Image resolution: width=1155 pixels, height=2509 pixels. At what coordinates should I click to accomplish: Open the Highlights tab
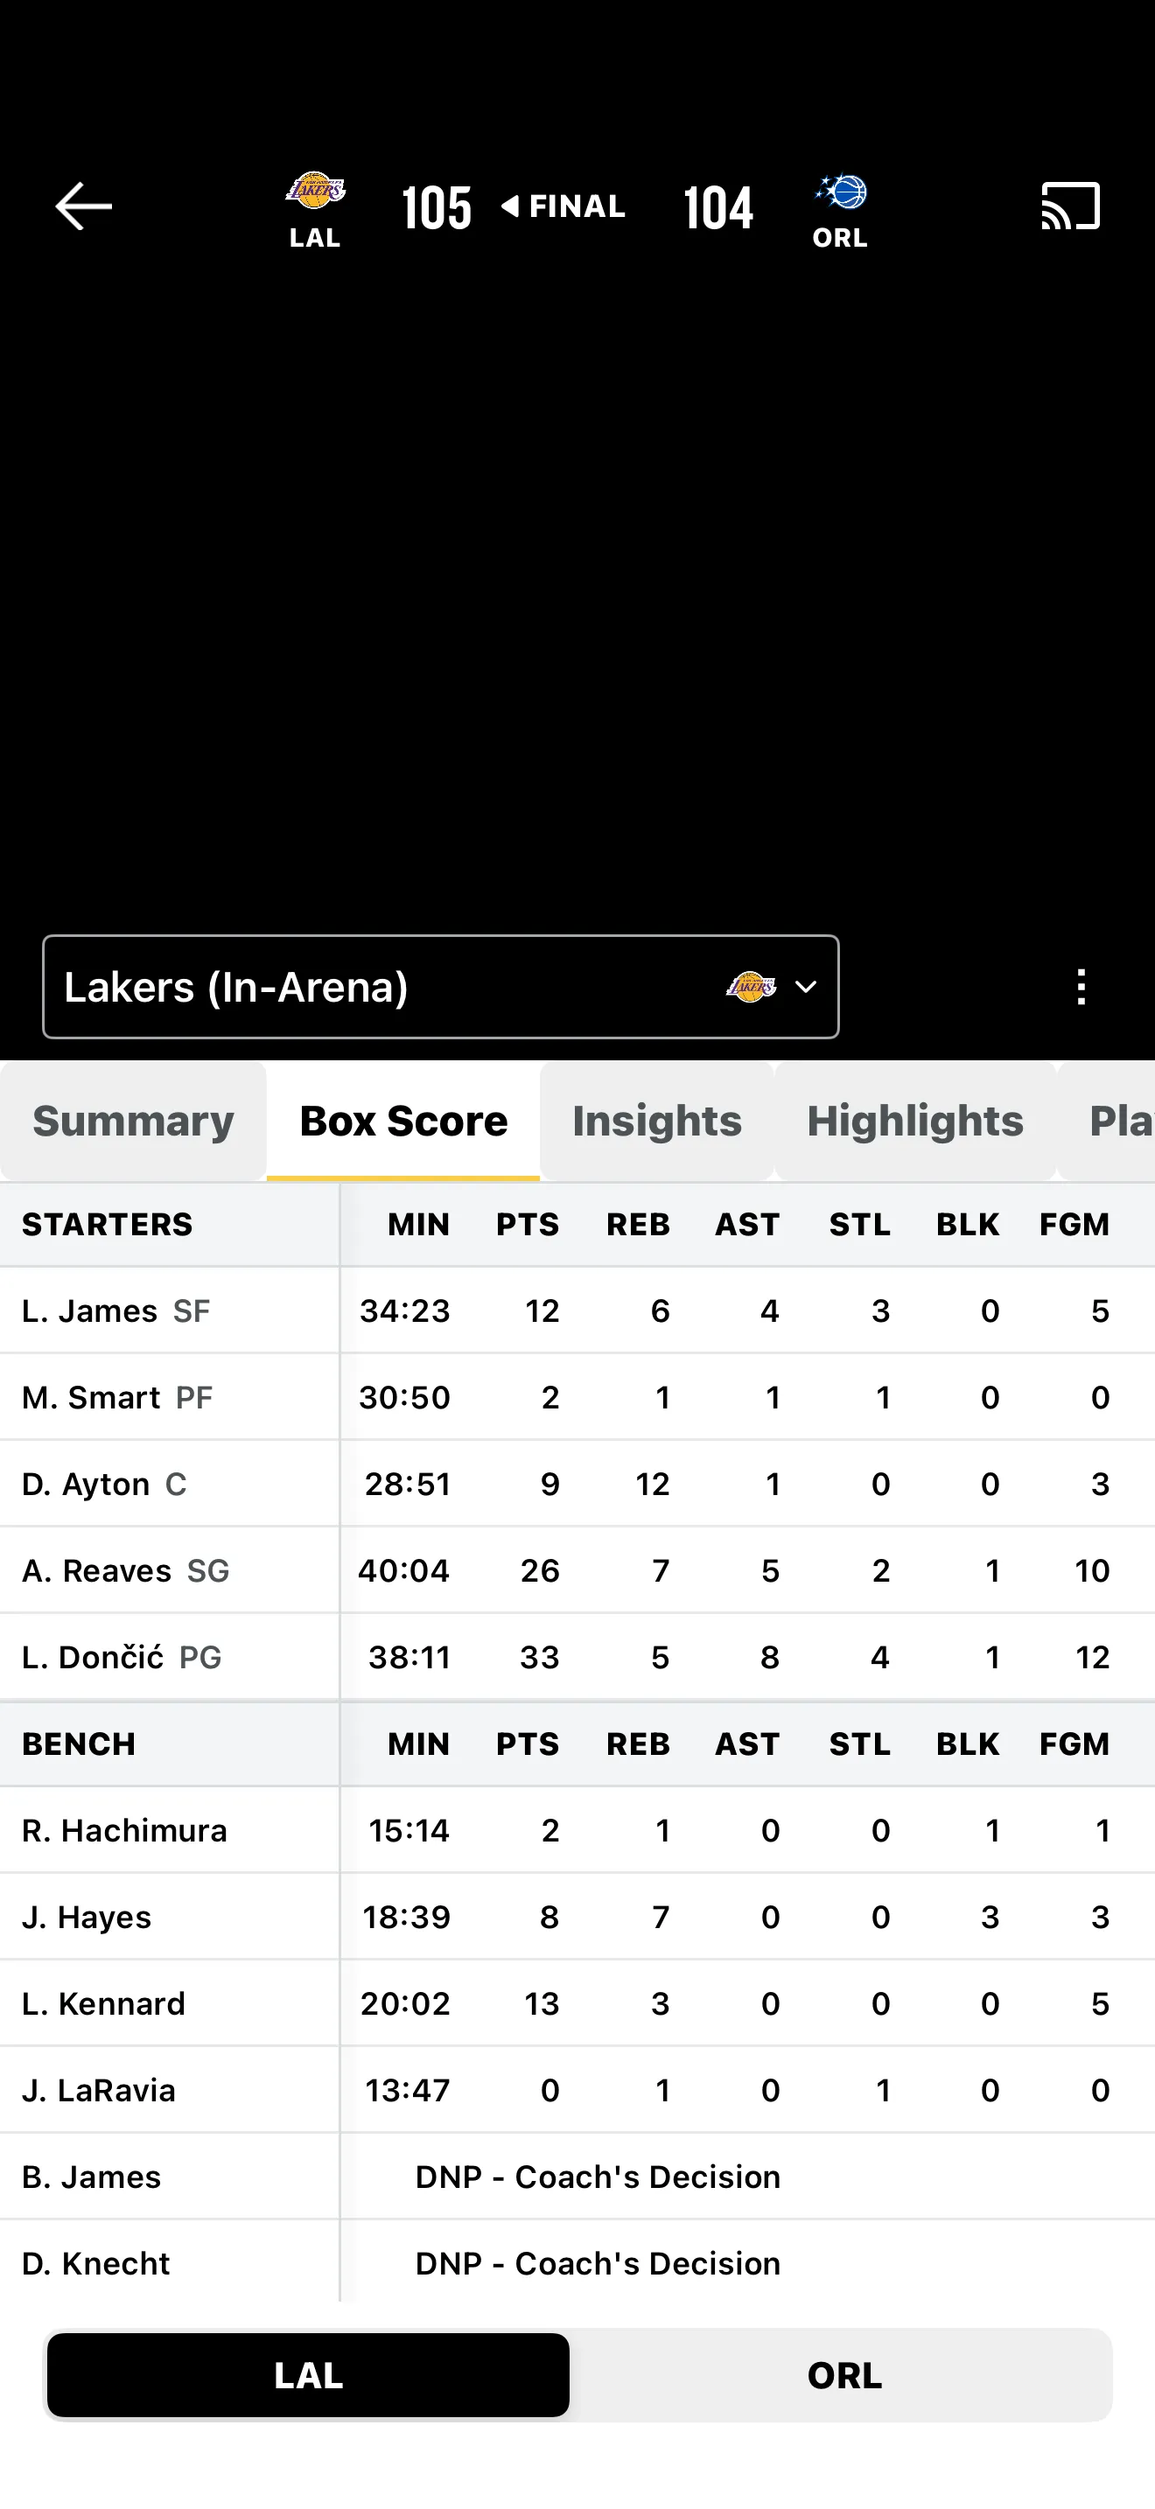click(x=914, y=1121)
